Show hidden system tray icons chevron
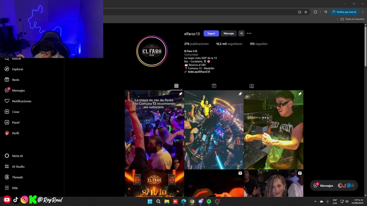Screen dimensions: 367x206 315,201
